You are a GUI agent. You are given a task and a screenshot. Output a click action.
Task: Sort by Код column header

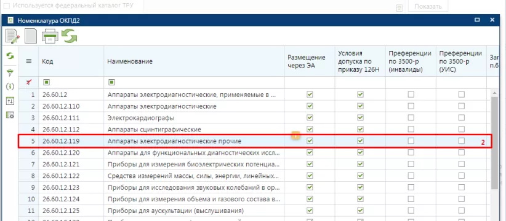[x=71, y=61]
